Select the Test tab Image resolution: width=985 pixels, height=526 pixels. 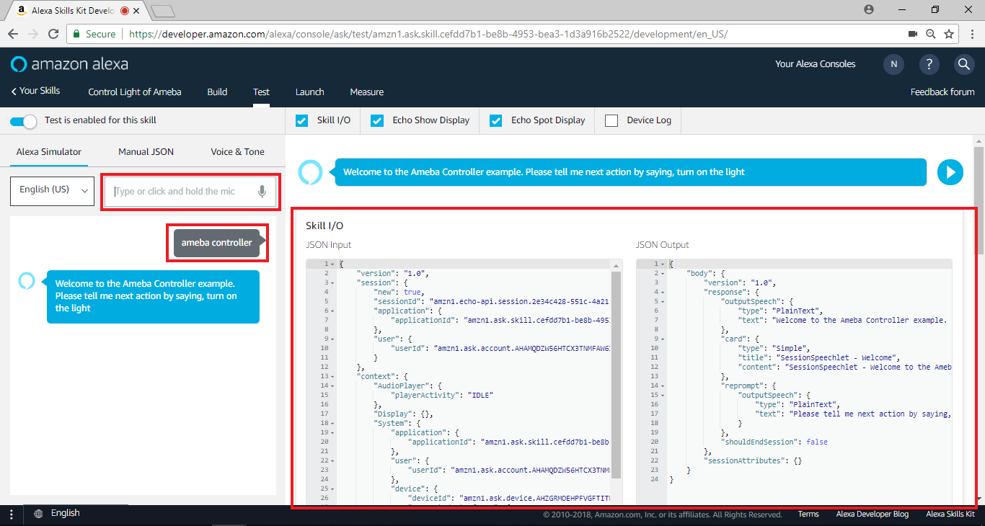pyautogui.click(x=261, y=92)
